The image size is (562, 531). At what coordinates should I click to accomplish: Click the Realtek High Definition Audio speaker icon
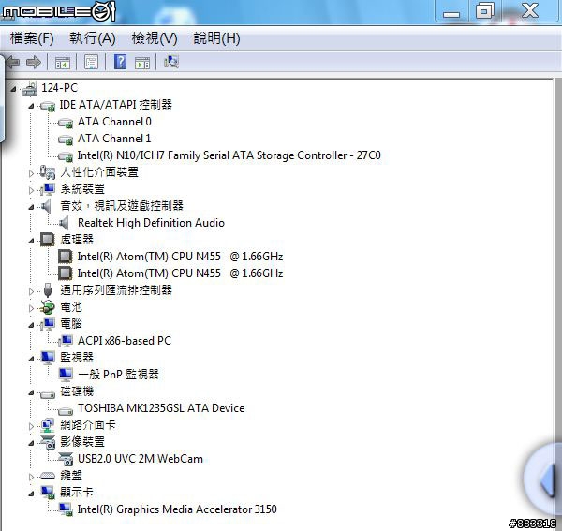tap(64, 223)
